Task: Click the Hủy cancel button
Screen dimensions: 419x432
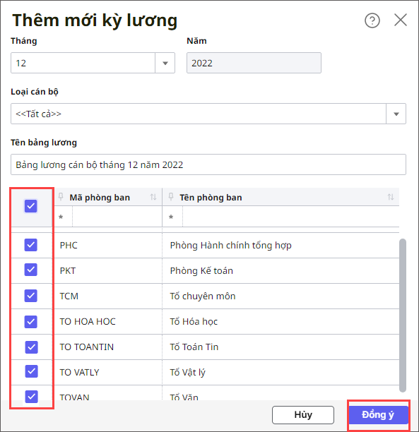Action: tap(303, 414)
